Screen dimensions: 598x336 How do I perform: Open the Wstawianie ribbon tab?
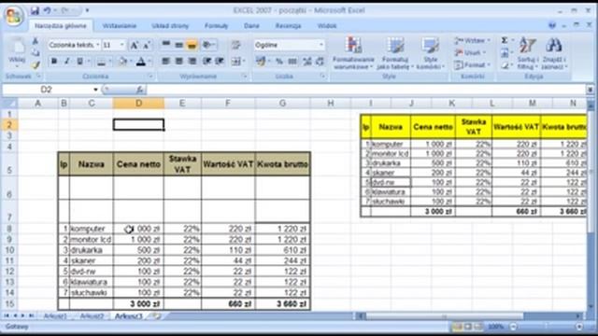pos(120,26)
